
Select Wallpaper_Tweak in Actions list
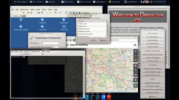point(92,31)
